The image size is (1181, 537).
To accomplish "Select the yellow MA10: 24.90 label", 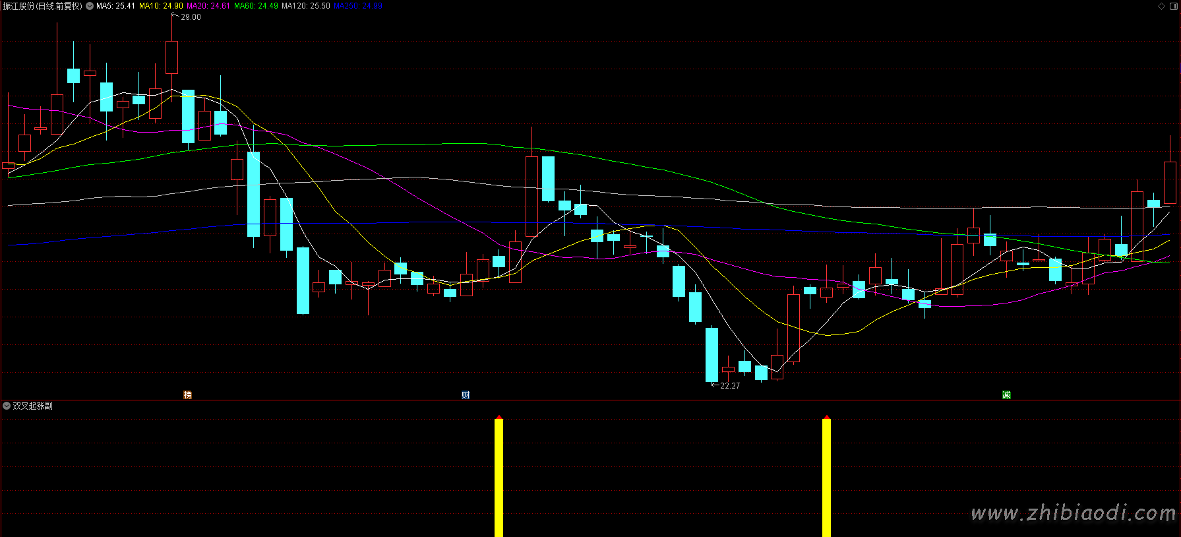I will [x=161, y=6].
